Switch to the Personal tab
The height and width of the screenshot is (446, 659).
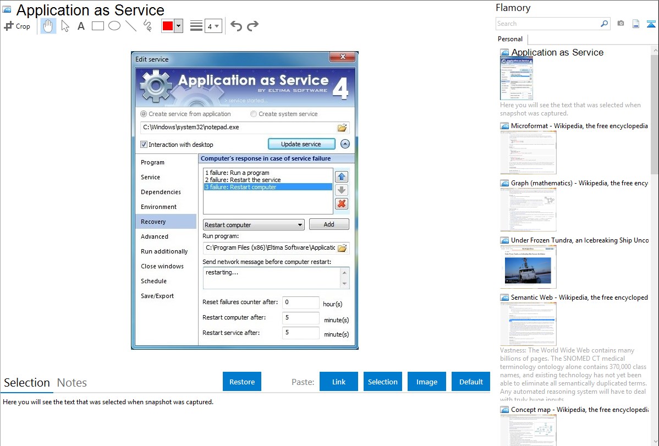tap(510, 39)
